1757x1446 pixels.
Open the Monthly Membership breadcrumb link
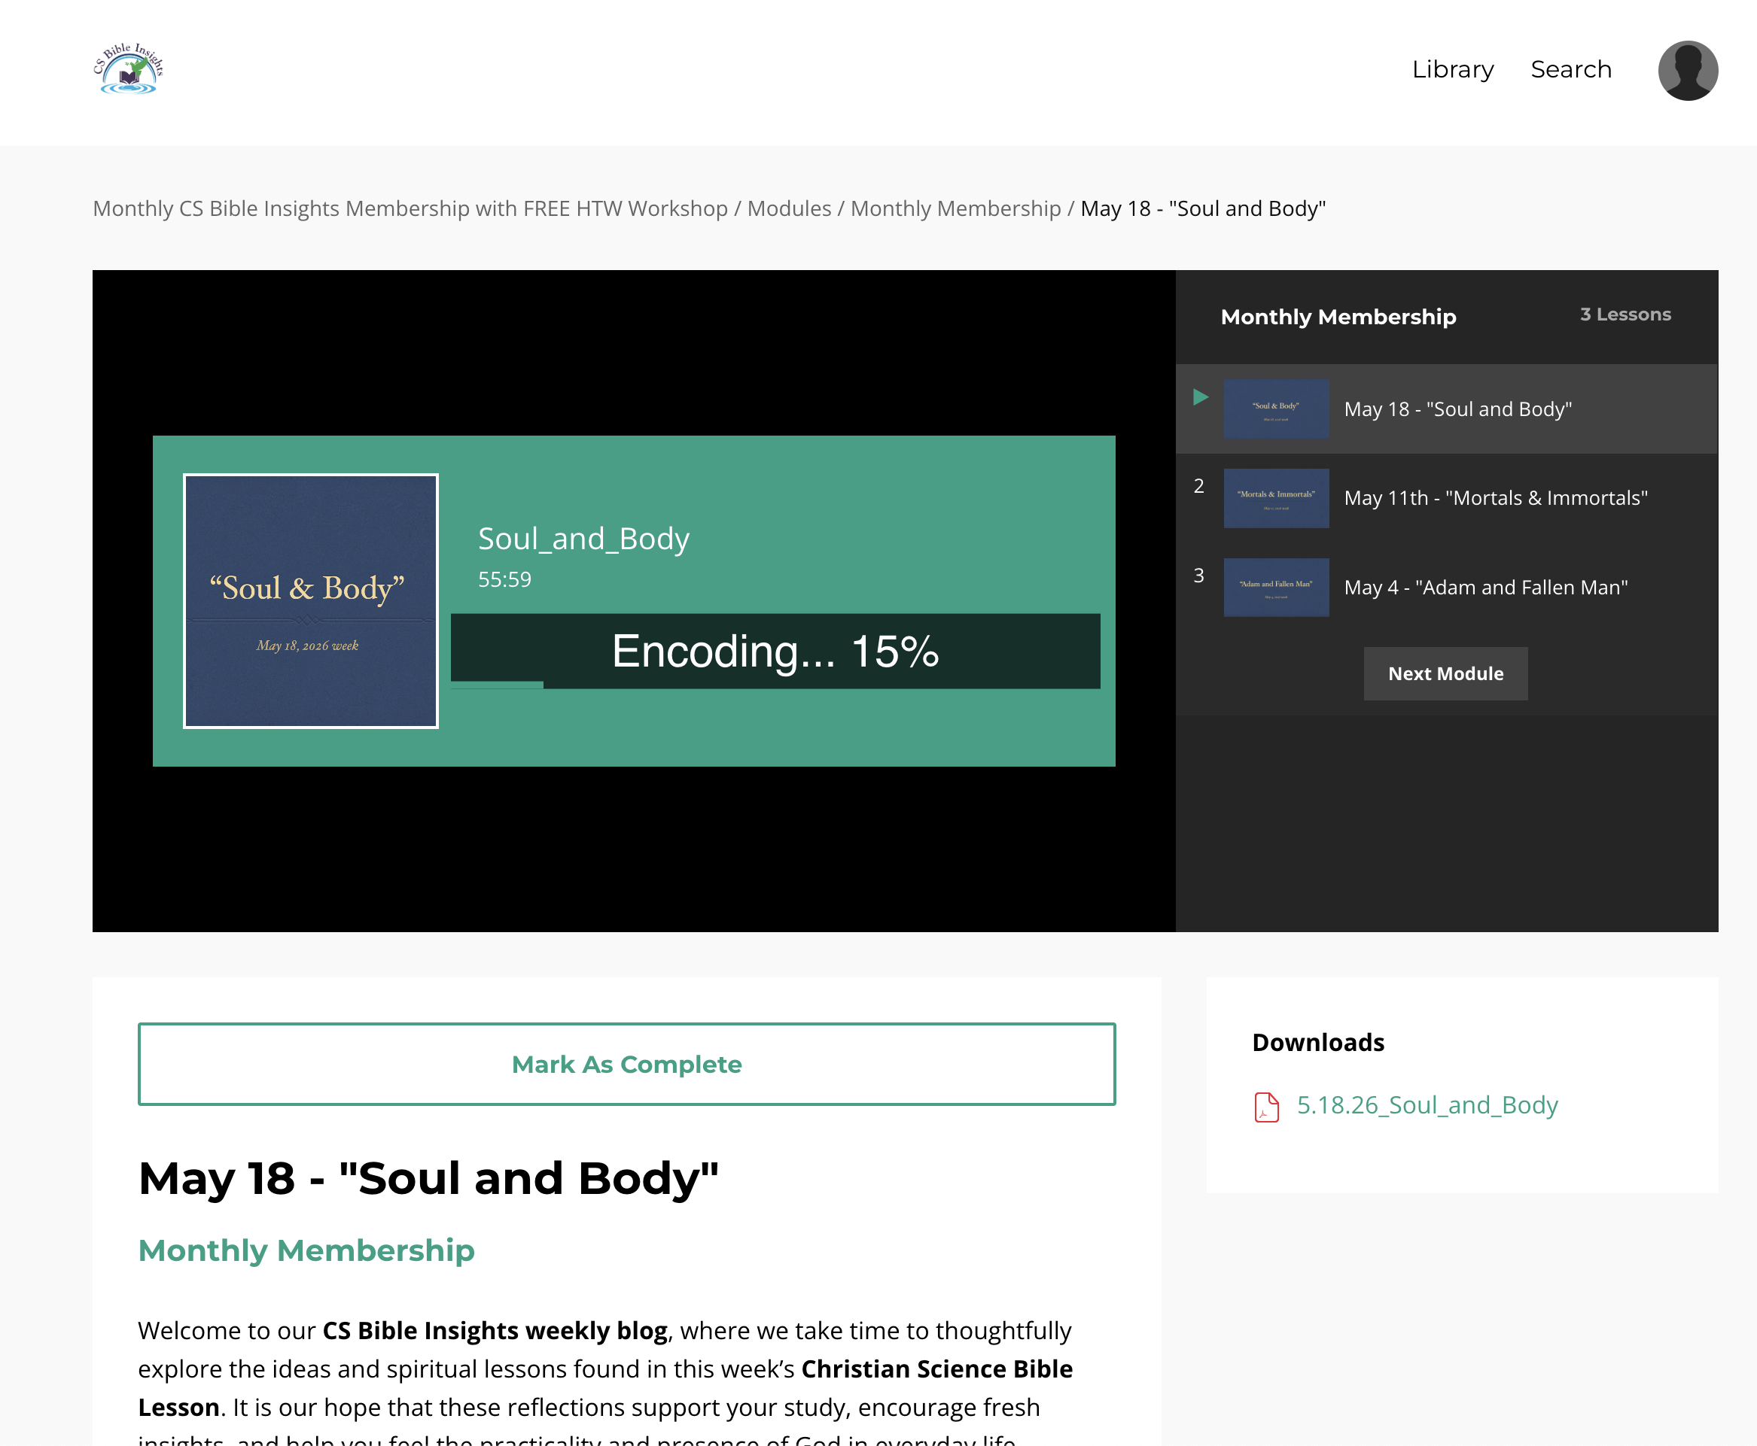coord(955,208)
